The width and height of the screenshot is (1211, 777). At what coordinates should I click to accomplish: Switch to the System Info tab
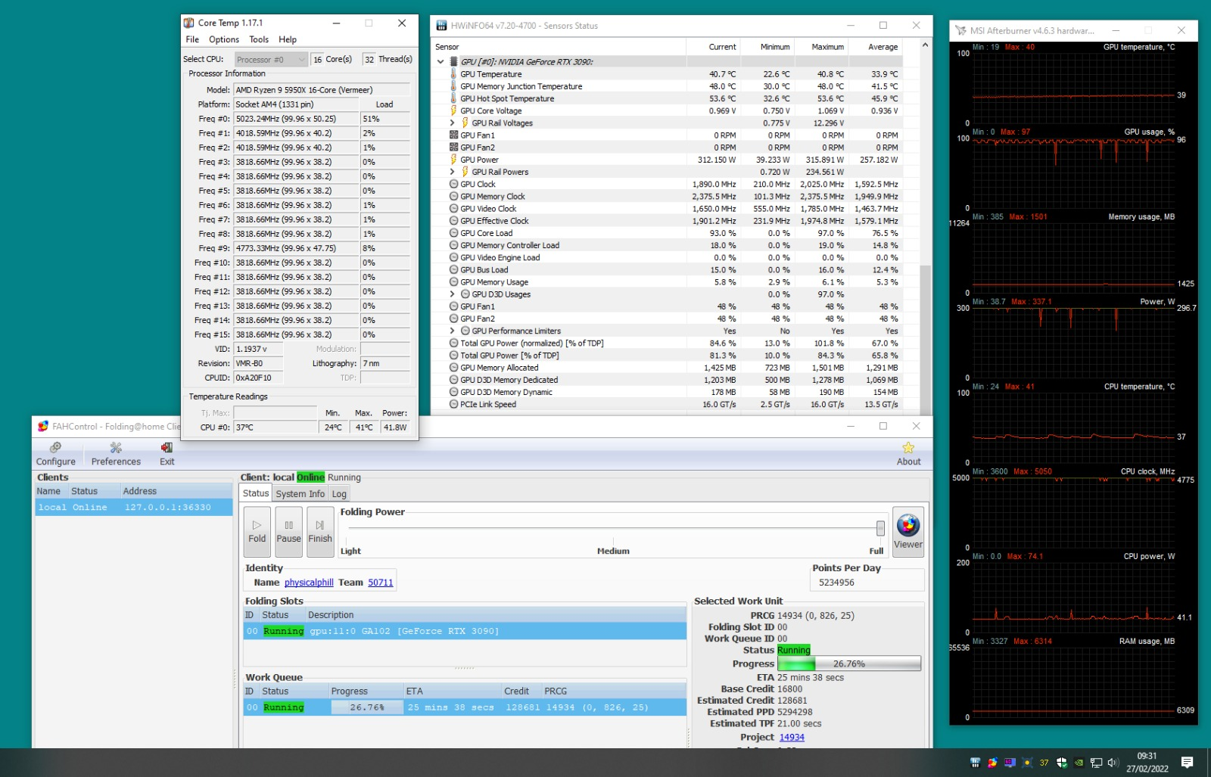click(300, 494)
